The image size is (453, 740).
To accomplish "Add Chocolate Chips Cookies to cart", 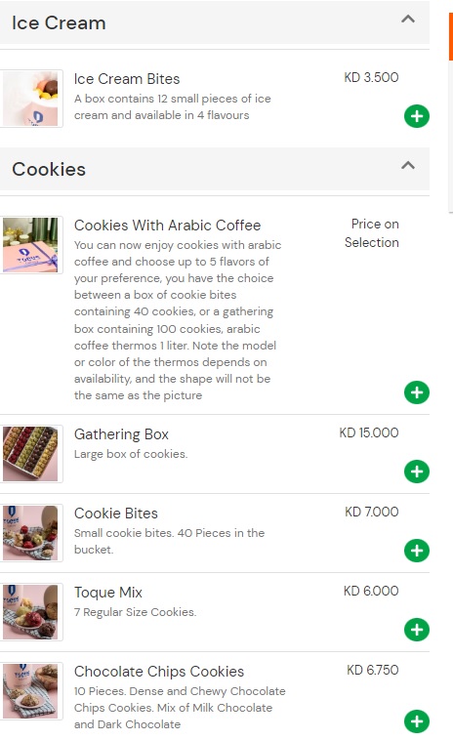I will (x=417, y=721).
